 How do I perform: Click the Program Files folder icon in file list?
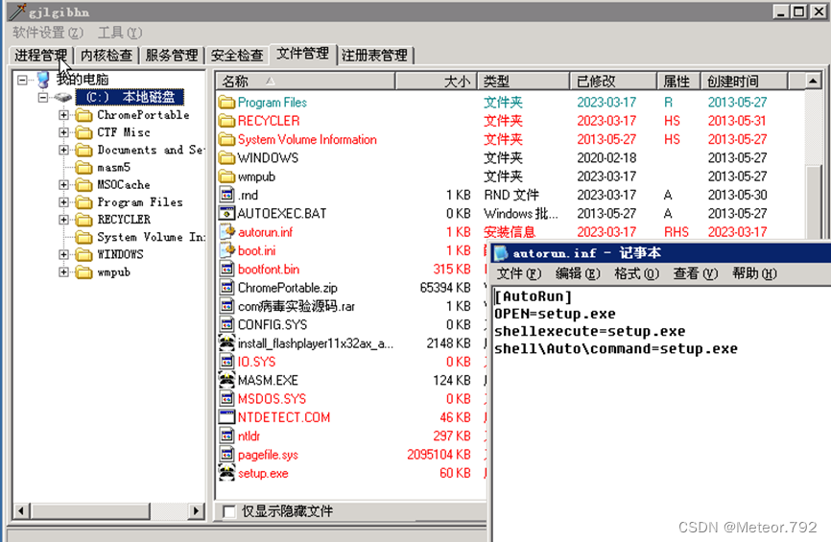click(226, 102)
